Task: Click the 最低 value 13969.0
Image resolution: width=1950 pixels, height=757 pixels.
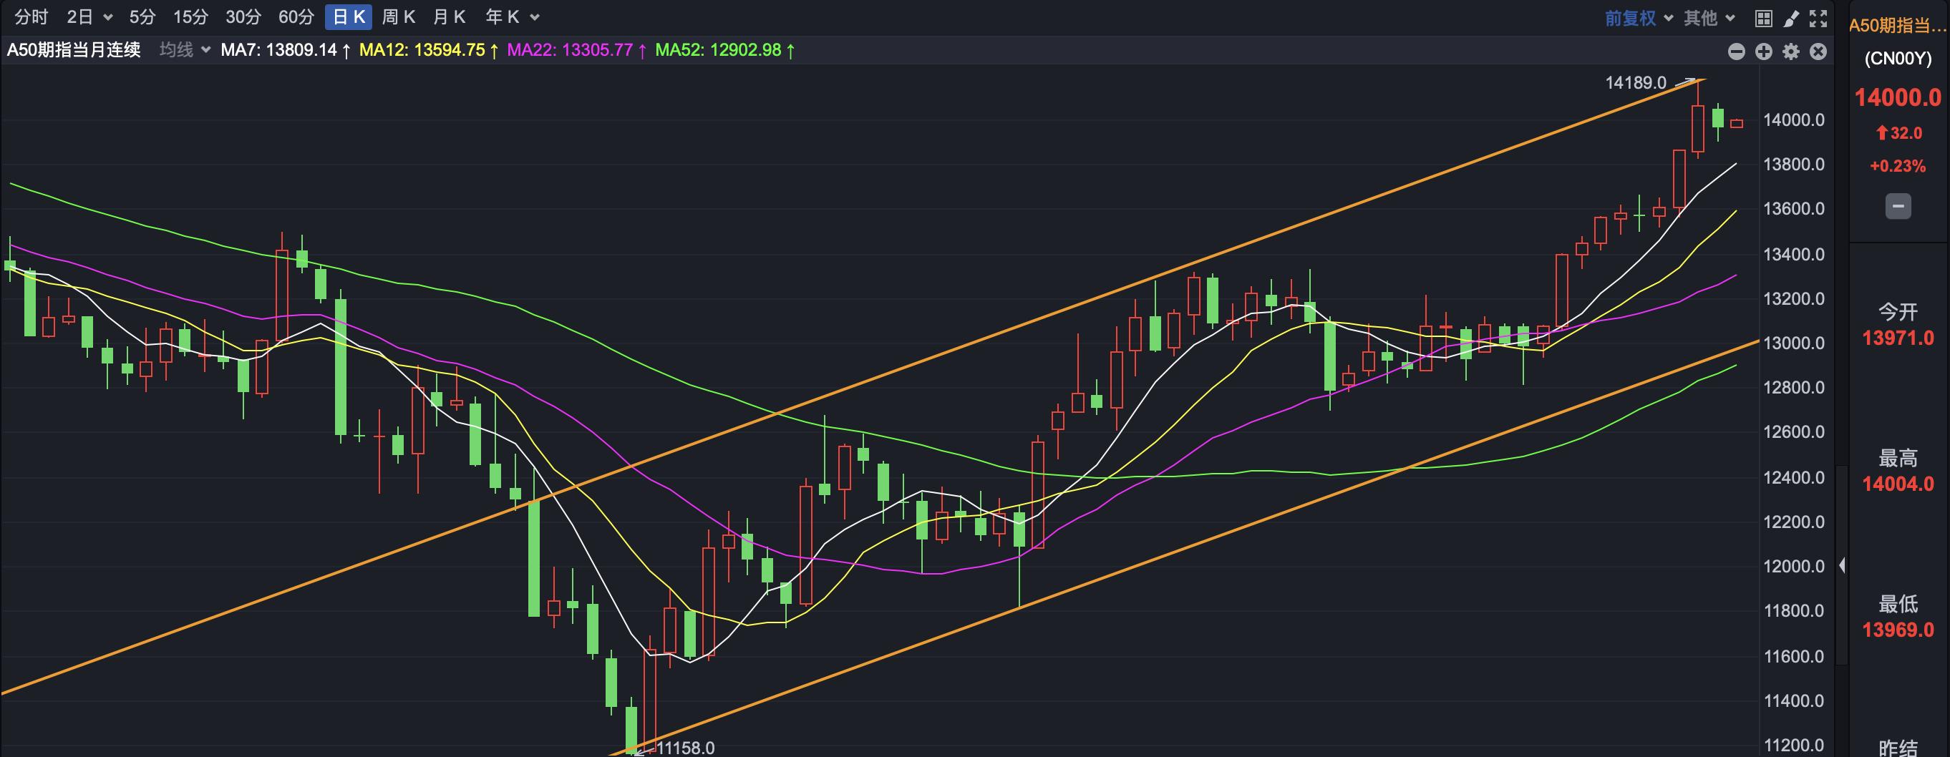Action: pyautogui.click(x=1898, y=630)
